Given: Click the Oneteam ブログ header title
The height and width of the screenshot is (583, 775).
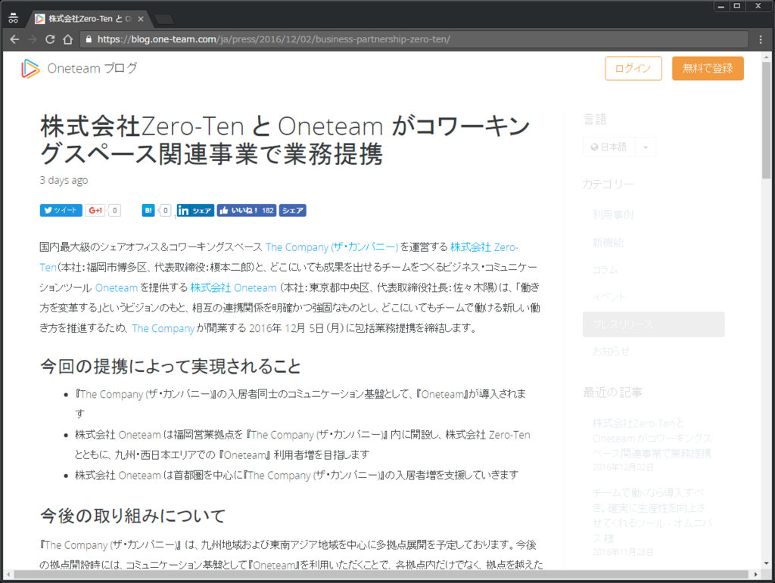Looking at the screenshot, I should point(92,68).
